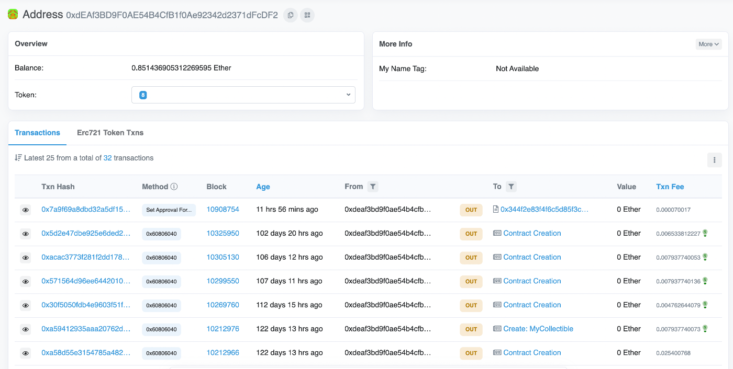The height and width of the screenshot is (369, 733).
Task: Click the sort icon beside Latest 25
Action: point(18,157)
